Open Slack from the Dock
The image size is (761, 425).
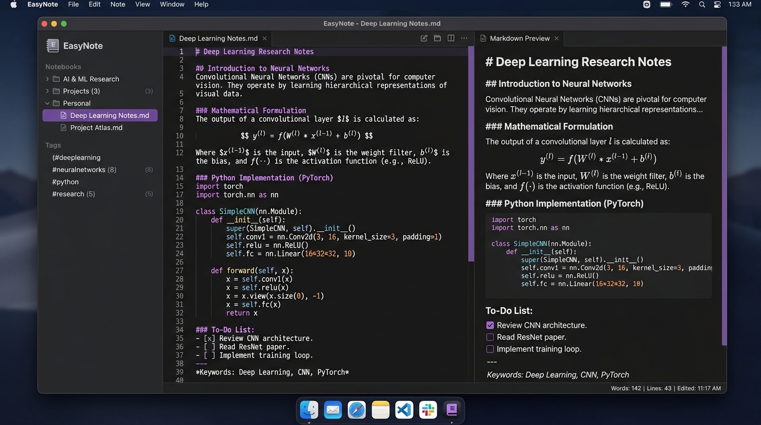coord(428,410)
